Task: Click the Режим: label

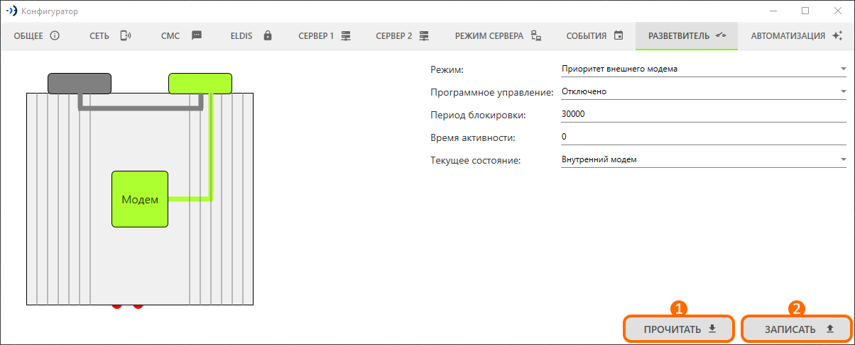Action: click(x=447, y=69)
